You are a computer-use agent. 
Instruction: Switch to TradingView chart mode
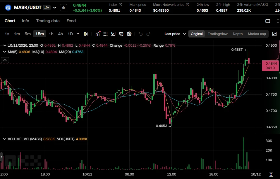(x=218, y=34)
